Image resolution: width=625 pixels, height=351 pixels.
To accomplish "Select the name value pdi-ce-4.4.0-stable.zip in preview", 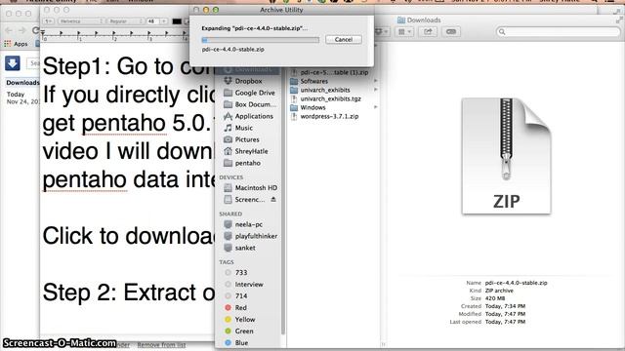I will pyautogui.click(x=517, y=283).
